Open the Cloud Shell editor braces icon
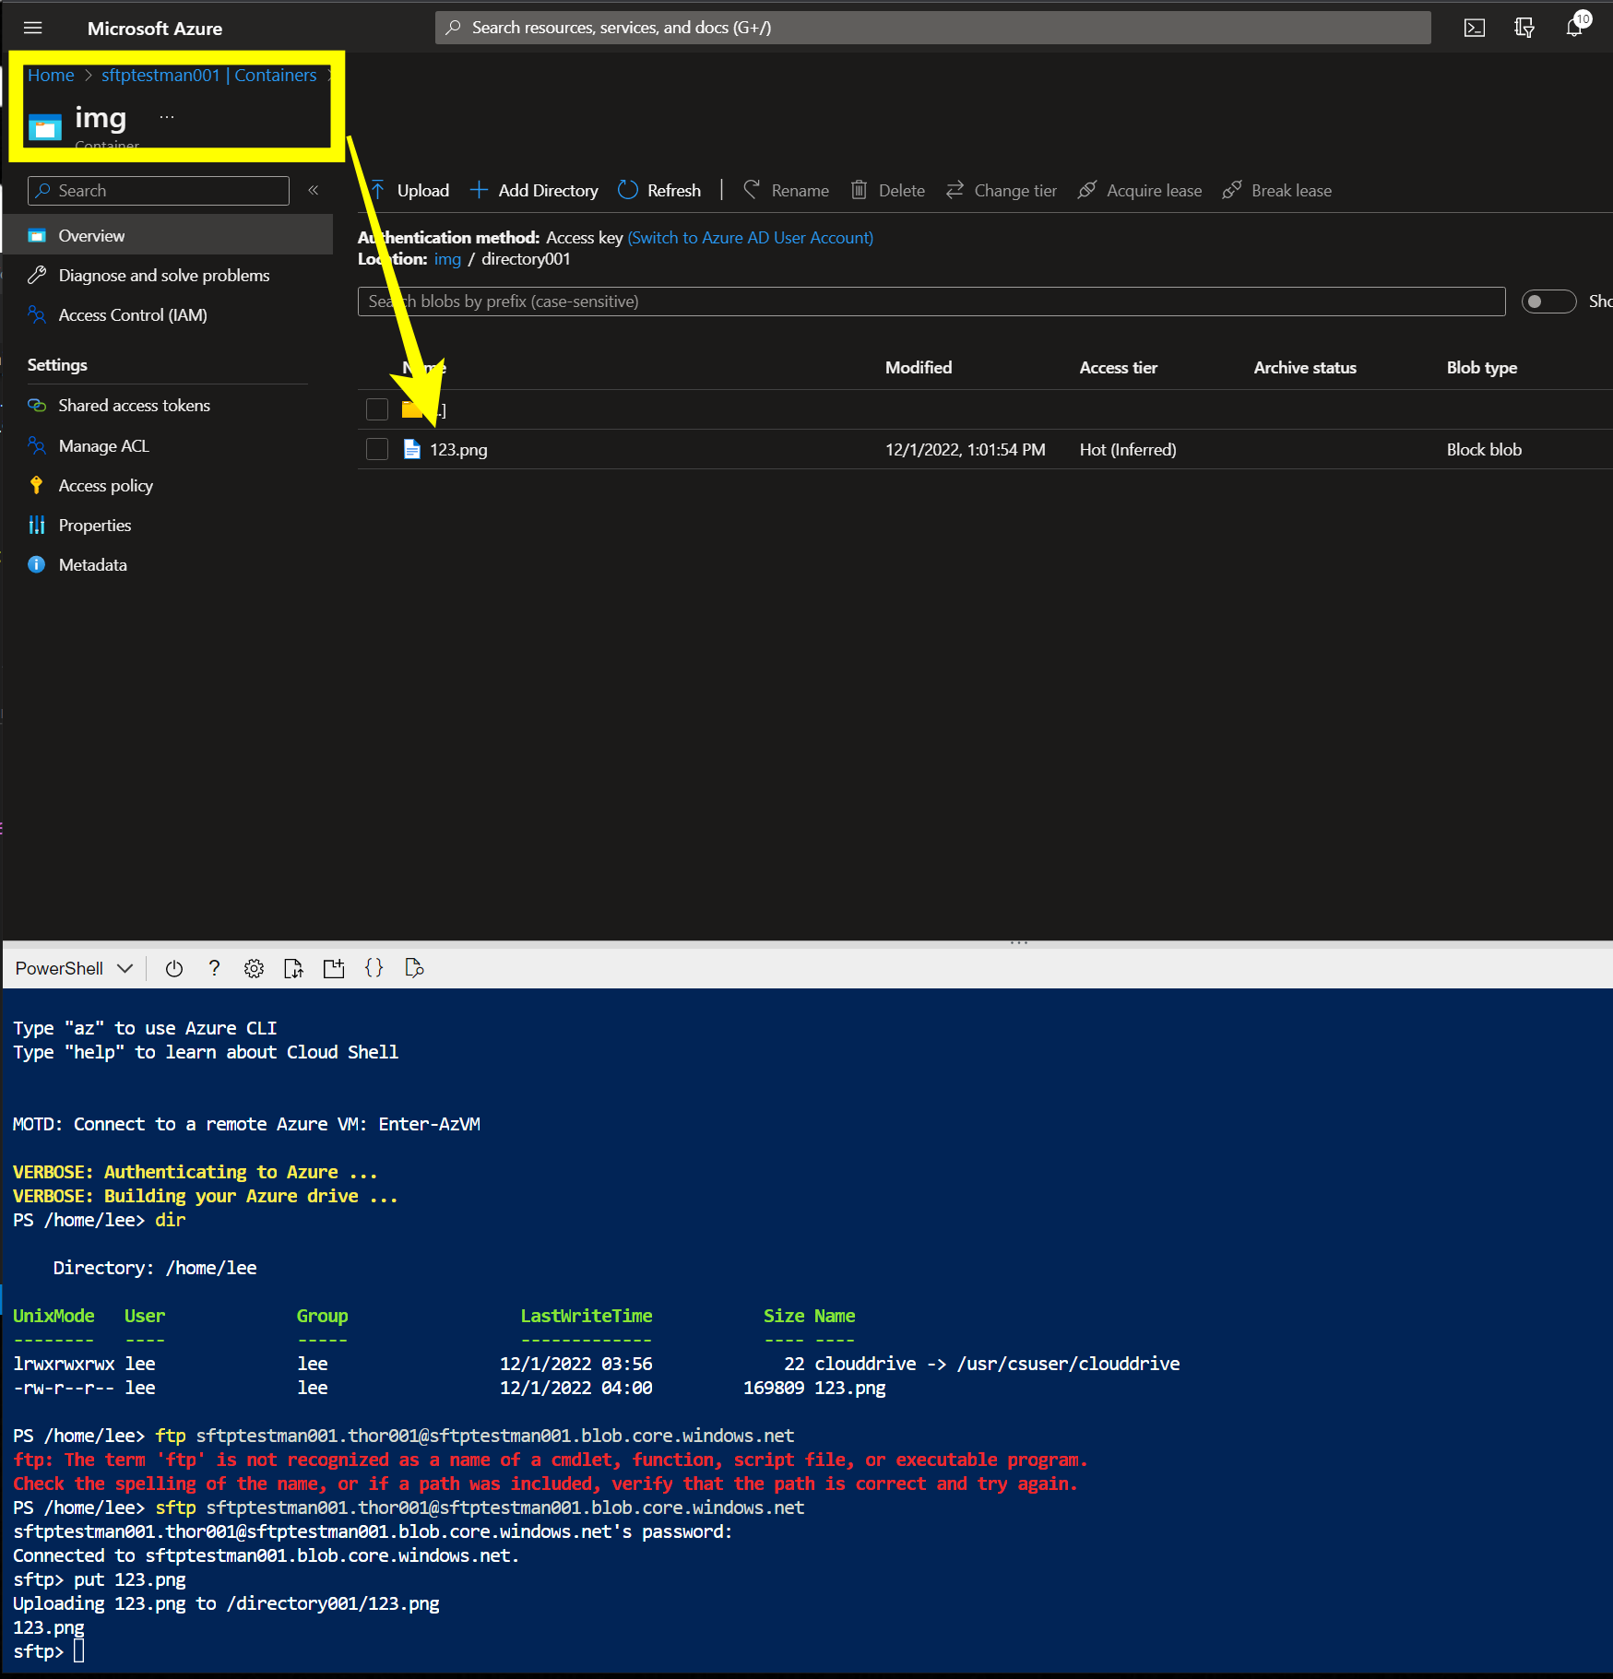This screenshot has width=1613, height=1679. [x=374, y=968]
